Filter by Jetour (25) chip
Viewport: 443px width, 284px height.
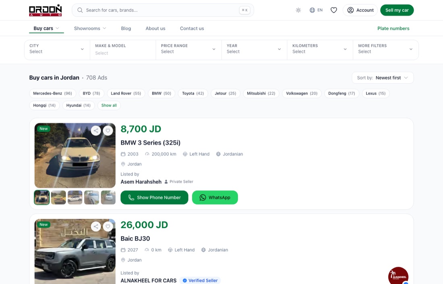pyautogui.click(x=226, y=93)
